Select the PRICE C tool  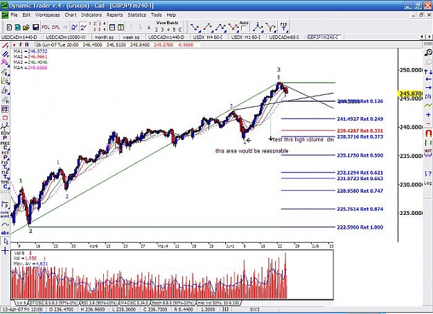pyautogui.click(x=5, y=146)
